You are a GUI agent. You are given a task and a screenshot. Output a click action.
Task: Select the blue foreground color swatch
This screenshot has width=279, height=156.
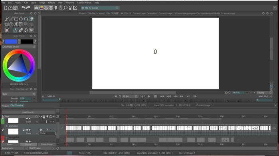coord(11,42)
